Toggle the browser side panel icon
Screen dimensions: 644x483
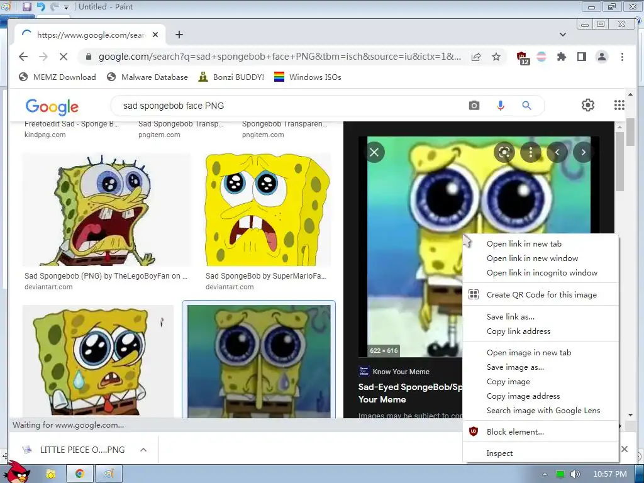click(x=582, y=57)
